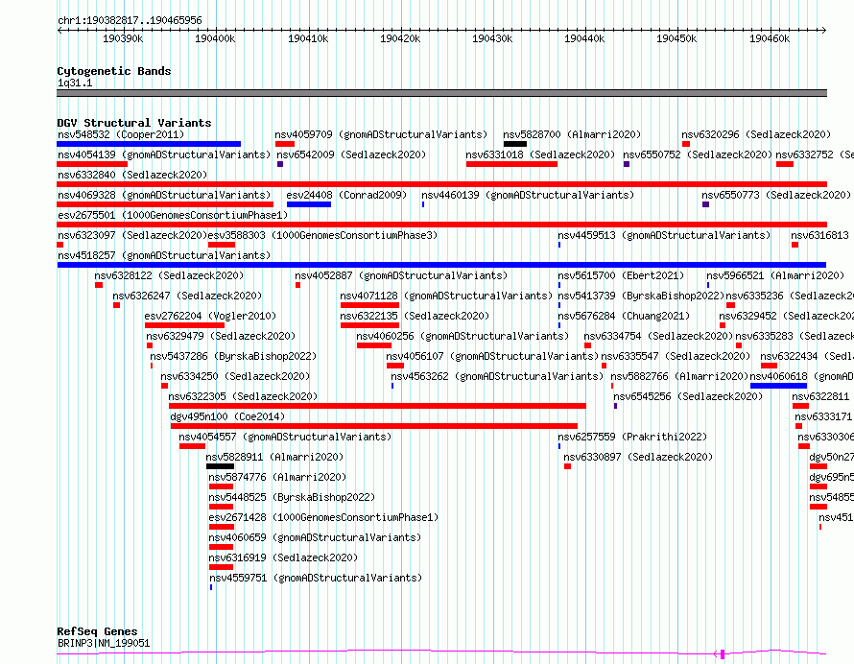Select the long nsv6332840 variant label
This screenshot has height=664, width=854.
pyautogui.click(x=132, y=175)
